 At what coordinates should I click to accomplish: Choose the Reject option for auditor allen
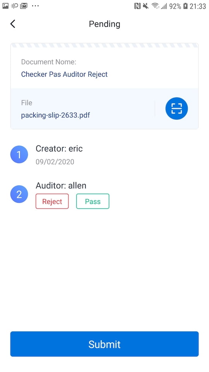point(52,201)
